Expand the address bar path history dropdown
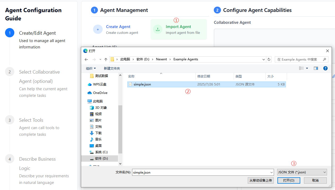This screenshot has height=190, width=335. [263, 60]
